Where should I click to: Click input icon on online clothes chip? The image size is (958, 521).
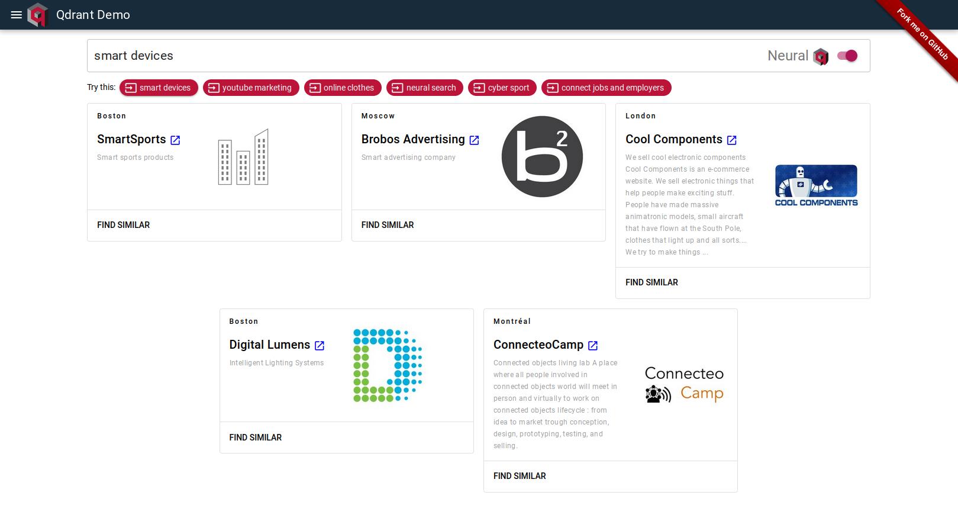click(x=315, y=88)
